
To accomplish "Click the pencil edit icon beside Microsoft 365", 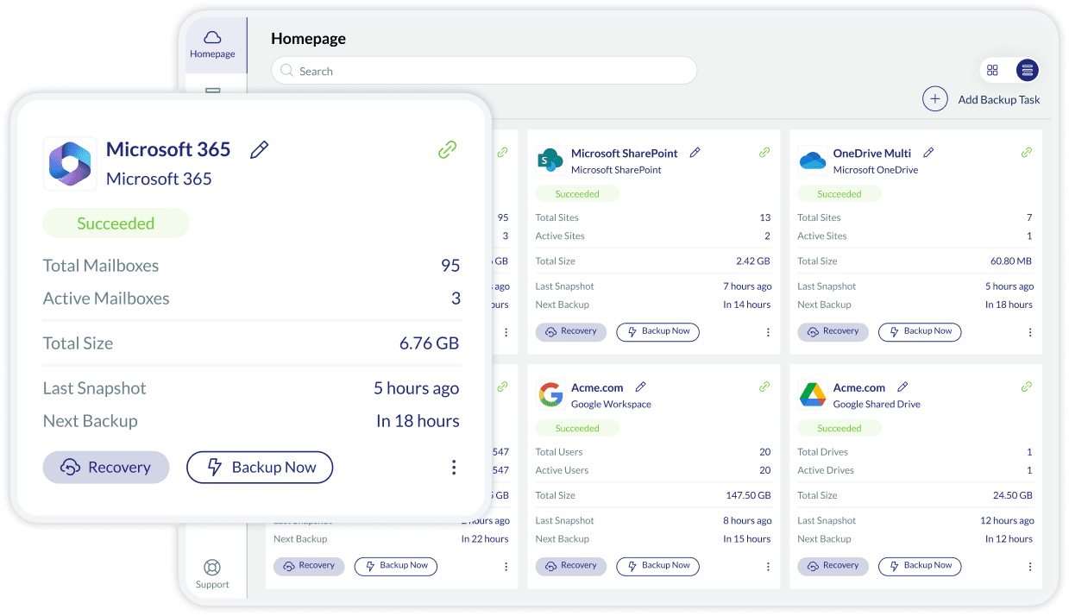I will 259,150.
